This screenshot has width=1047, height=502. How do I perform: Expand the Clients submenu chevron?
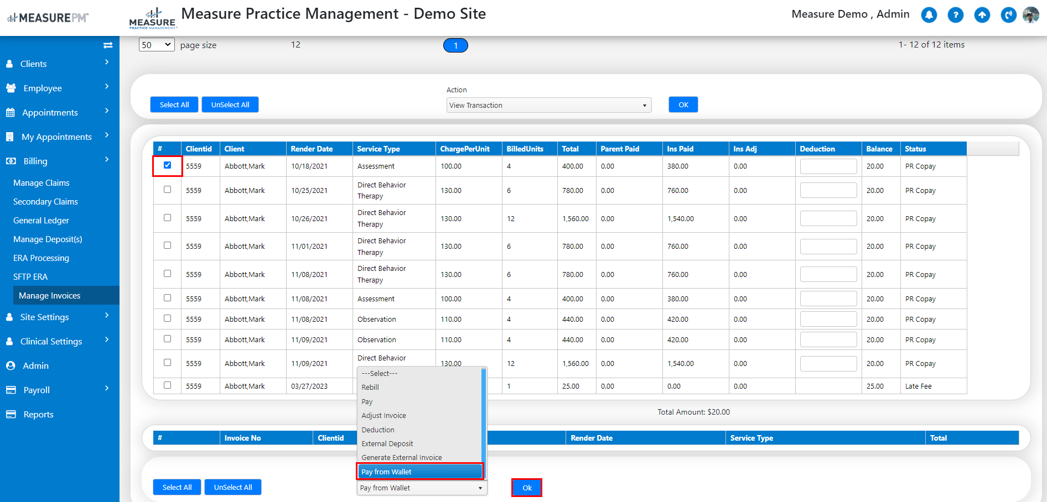107,62
